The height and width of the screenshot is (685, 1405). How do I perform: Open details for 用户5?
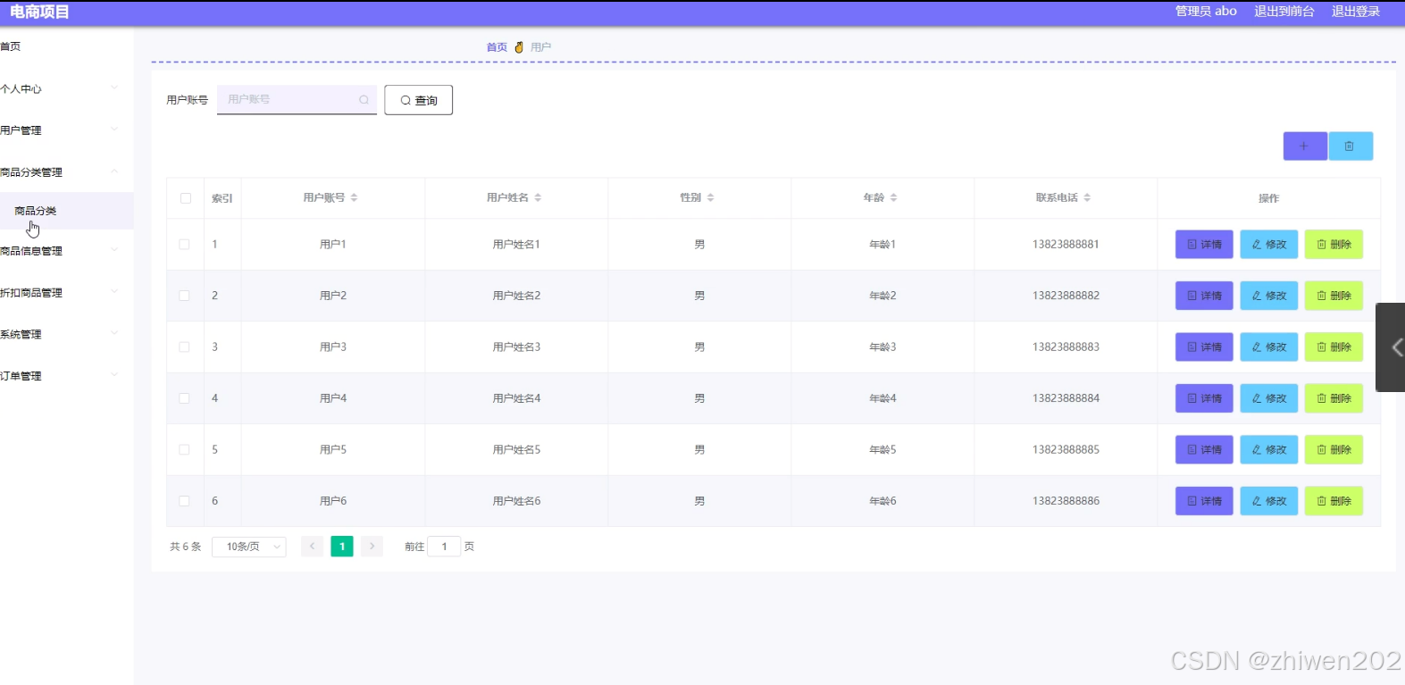[1204, 450]
